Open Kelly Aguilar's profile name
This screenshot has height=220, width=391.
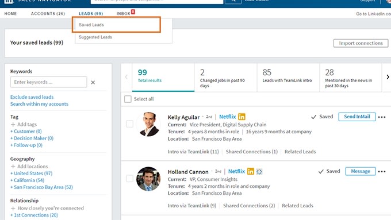point(183,117)
